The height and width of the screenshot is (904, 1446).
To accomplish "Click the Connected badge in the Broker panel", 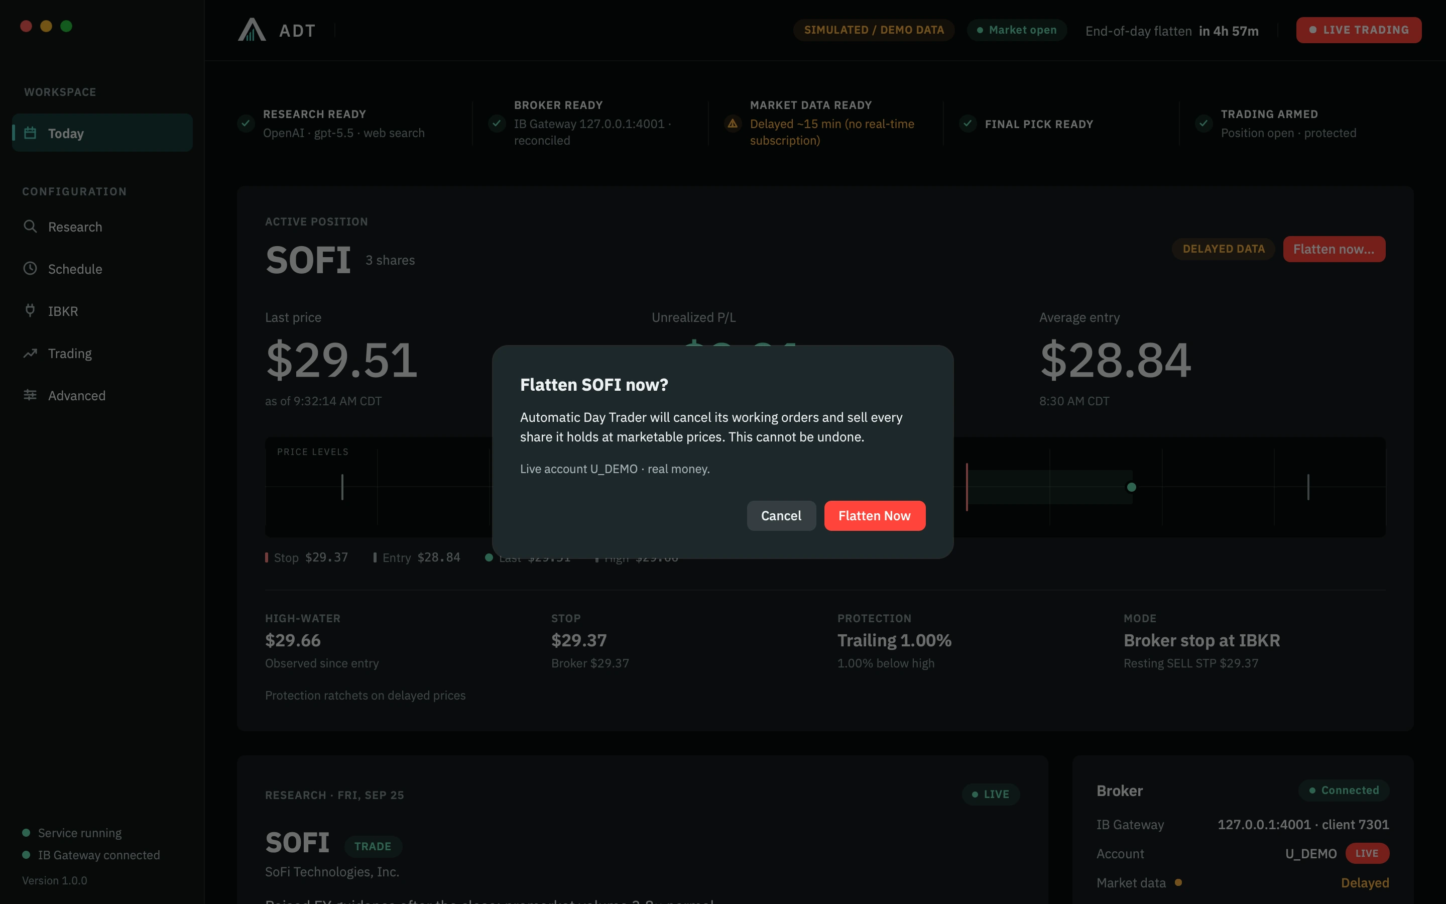I will [1344, 790].
